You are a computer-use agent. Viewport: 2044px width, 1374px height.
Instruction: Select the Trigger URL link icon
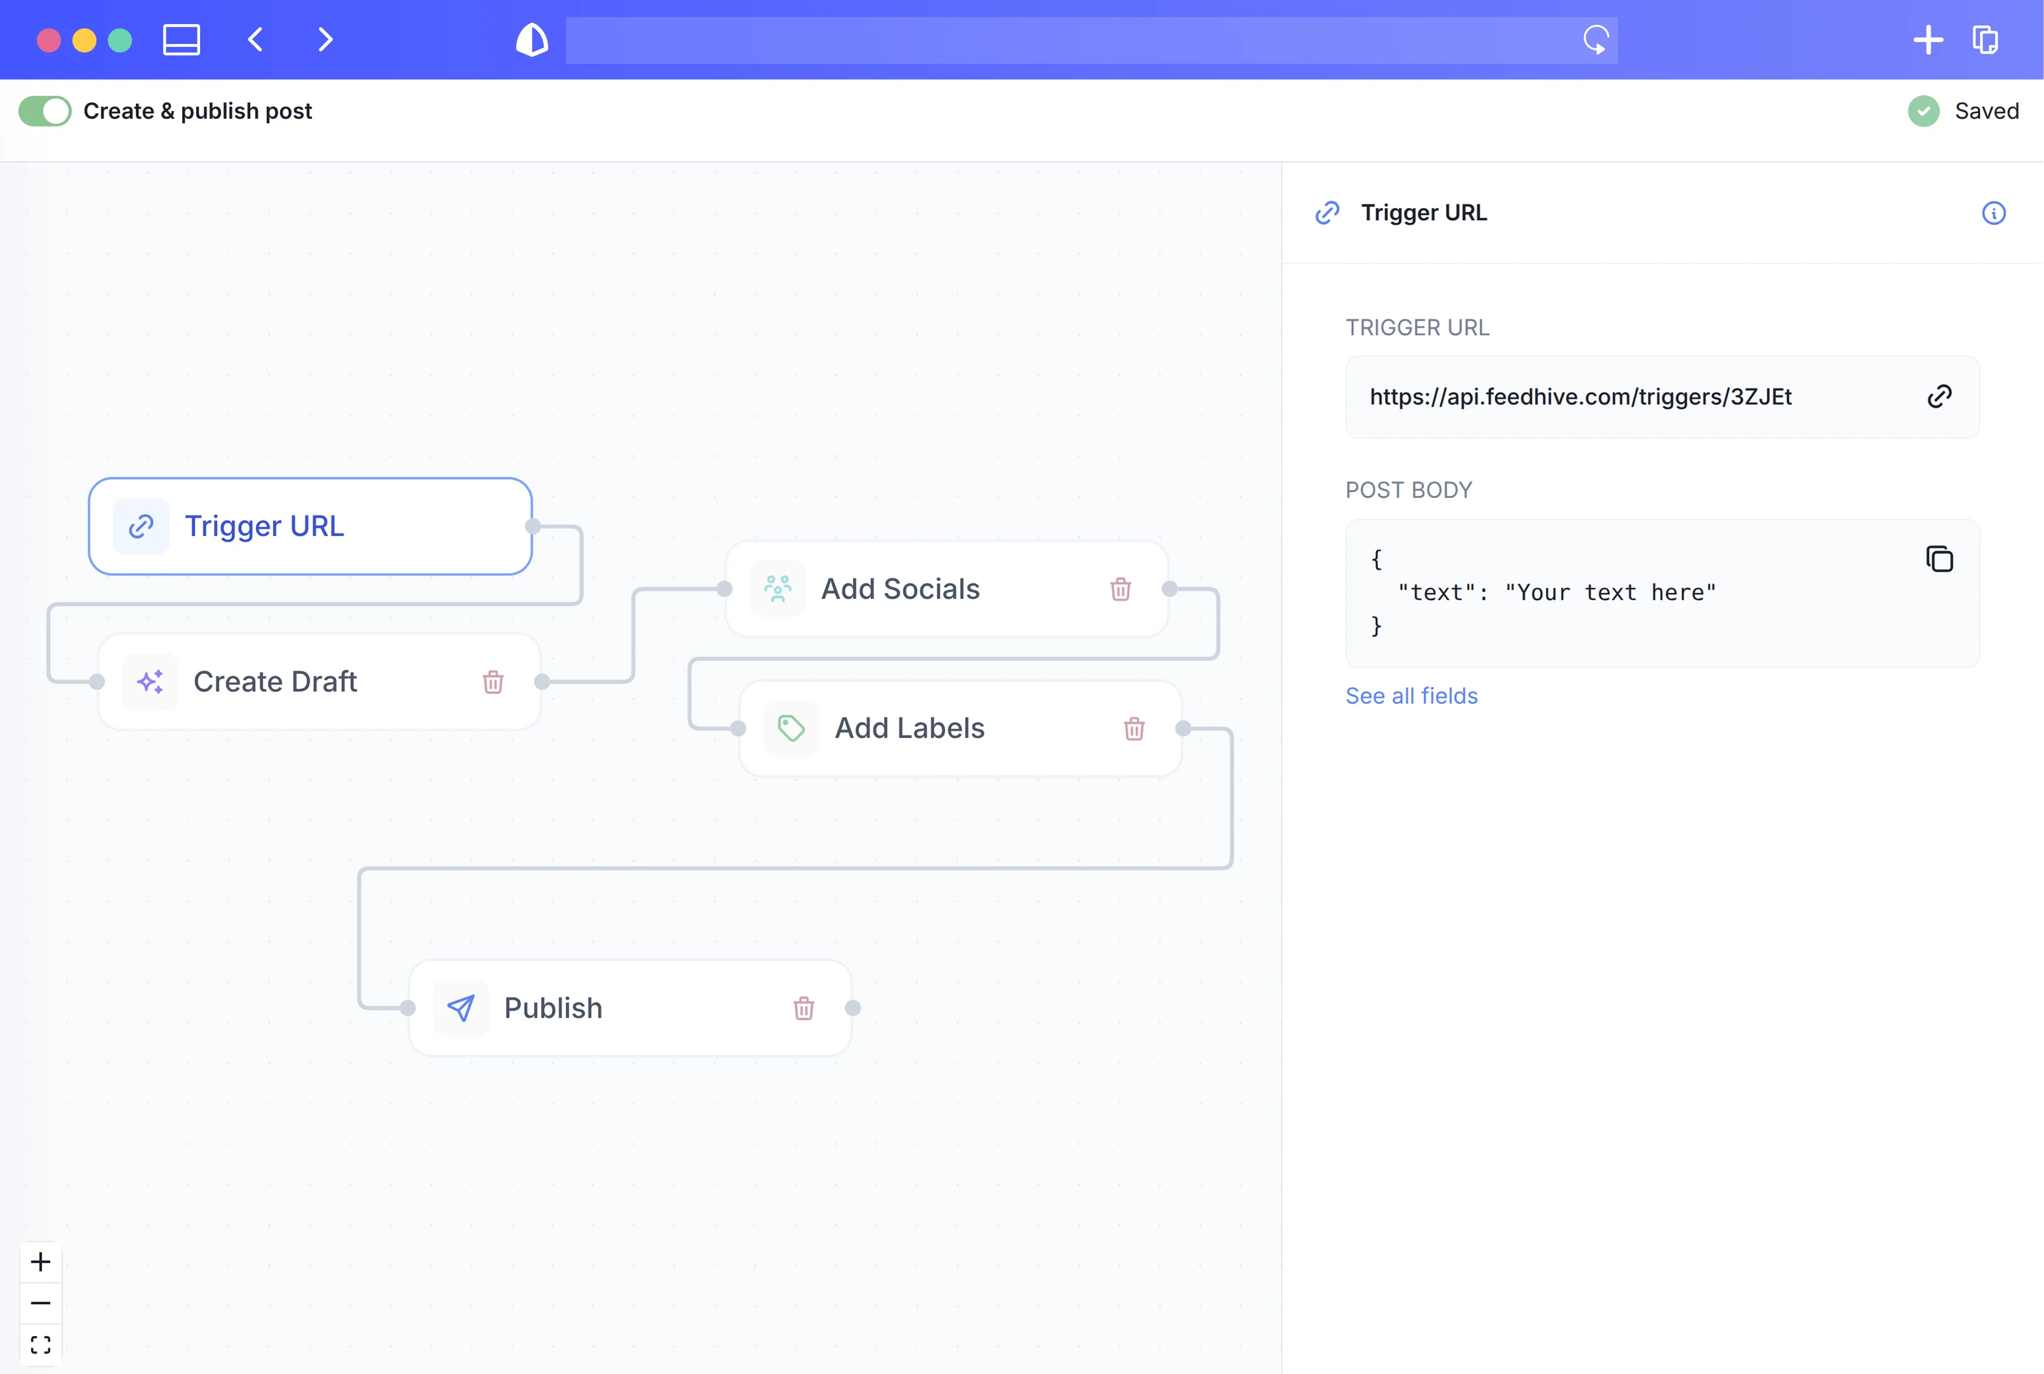140,525
